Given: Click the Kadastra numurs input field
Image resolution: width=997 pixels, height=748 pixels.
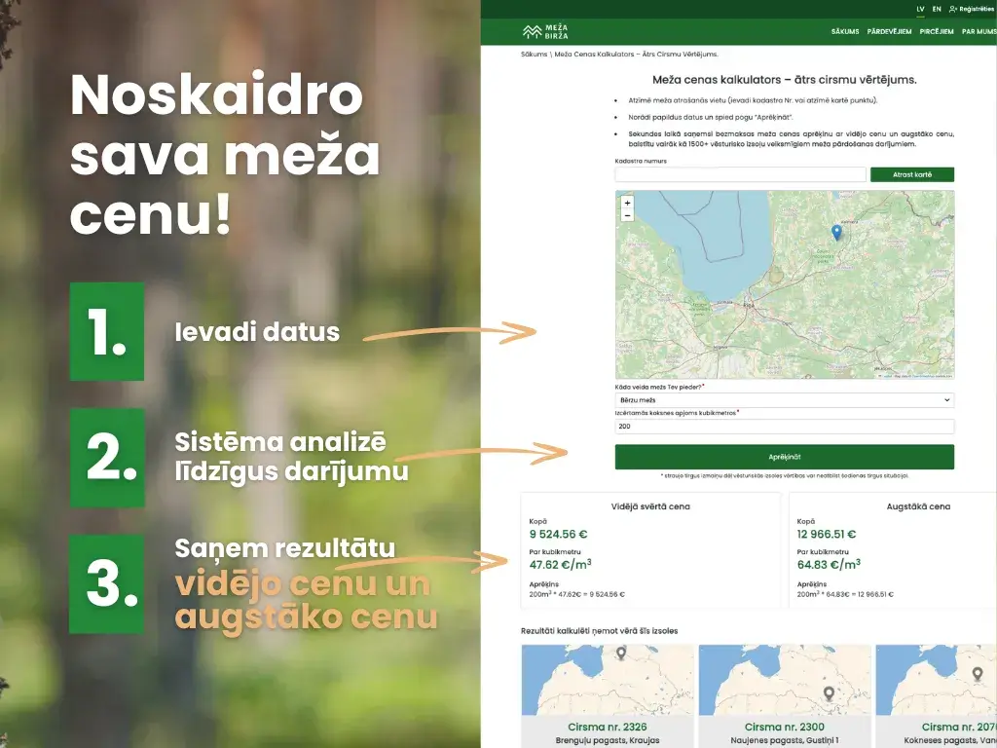Looking at the screenshot, I should point(740,173).
